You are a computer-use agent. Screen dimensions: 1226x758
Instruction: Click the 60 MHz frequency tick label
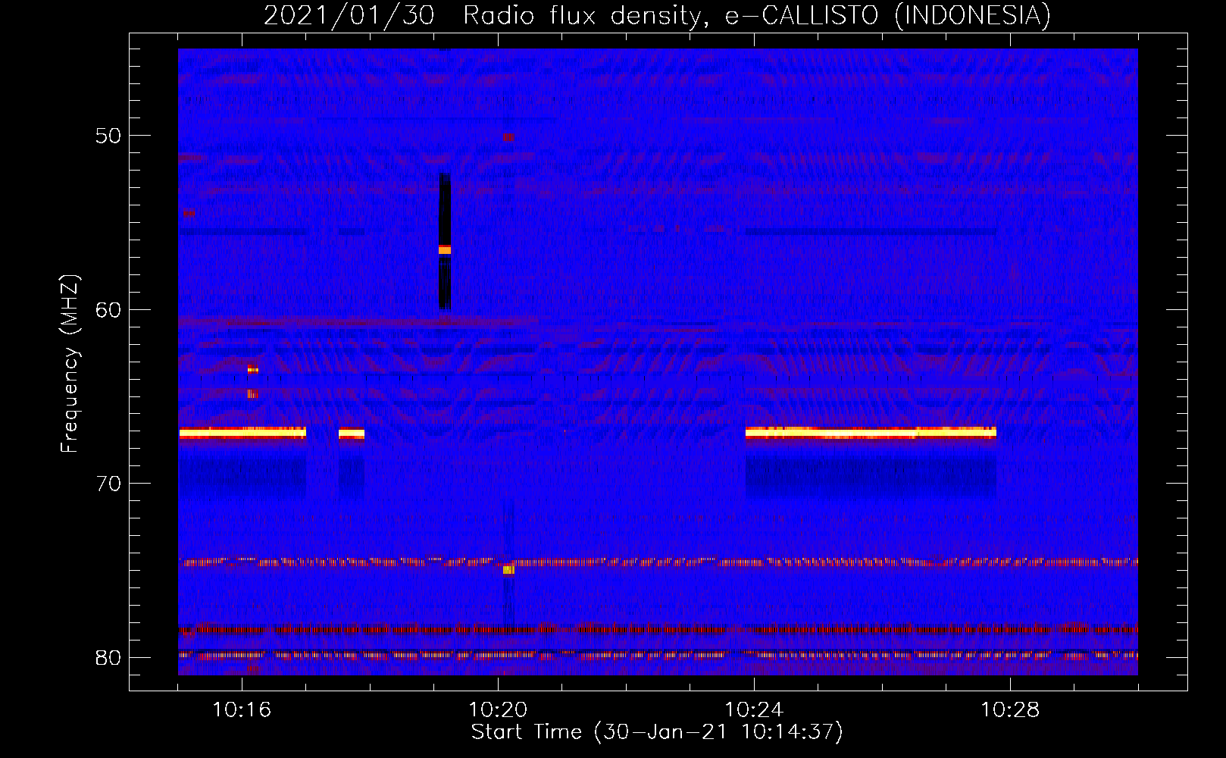coord(108,309)
